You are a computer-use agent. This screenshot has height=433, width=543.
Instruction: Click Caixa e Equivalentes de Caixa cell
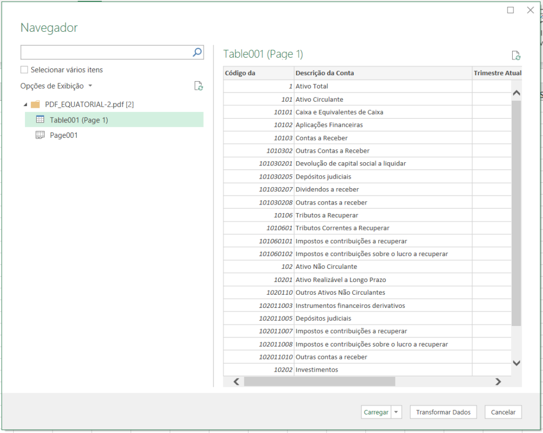point(383,112)
